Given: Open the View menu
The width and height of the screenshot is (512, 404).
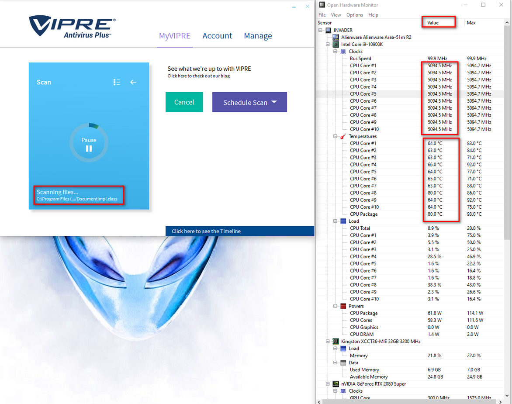Looking at the screenshot, I should click(x=336, y=15).
